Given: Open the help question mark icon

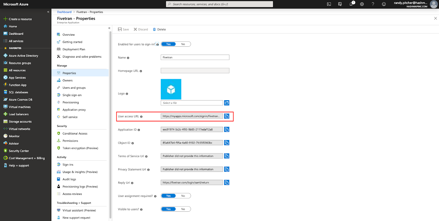Looking at the screenshot, I should (373, 4).
